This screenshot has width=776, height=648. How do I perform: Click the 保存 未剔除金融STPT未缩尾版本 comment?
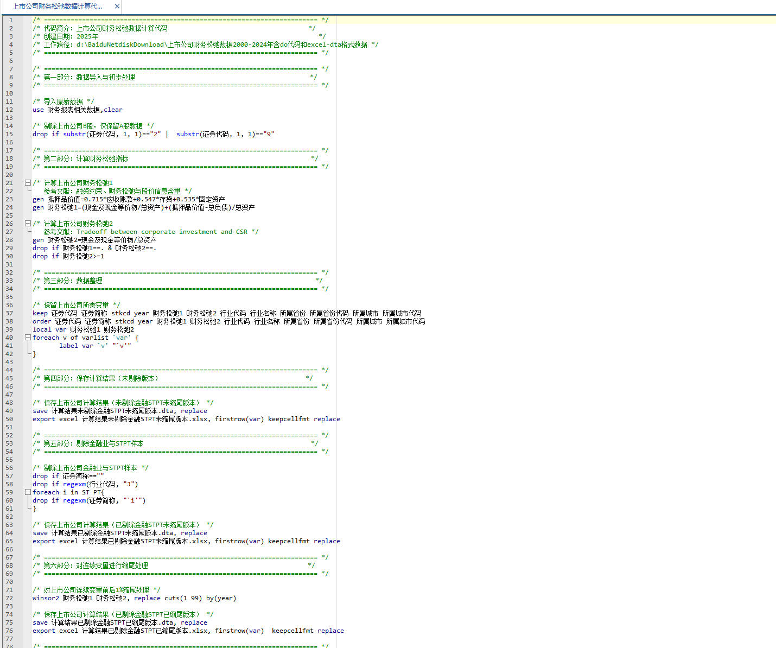(123, 403)
